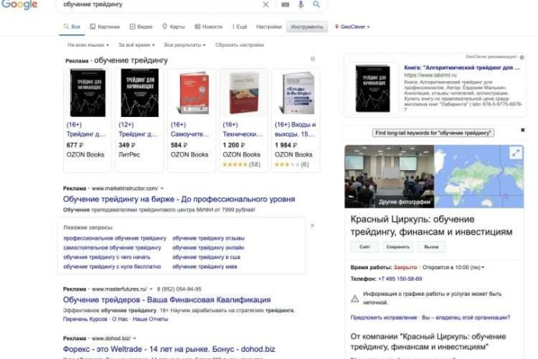Toggle the 'Инструменты' button
Image resolution: width=538 pixels, height=359 pixels.
[x=306, y=27]
